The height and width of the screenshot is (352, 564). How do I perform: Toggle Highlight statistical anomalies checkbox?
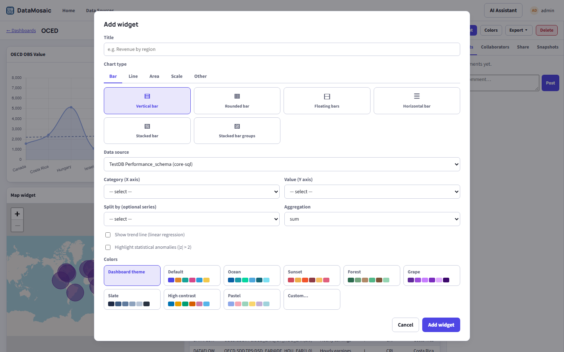pyautogui.click(x=108, y=248)
